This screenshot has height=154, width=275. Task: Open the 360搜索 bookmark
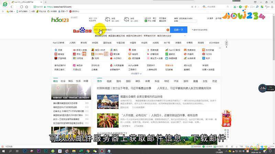(x=52, y=11)
